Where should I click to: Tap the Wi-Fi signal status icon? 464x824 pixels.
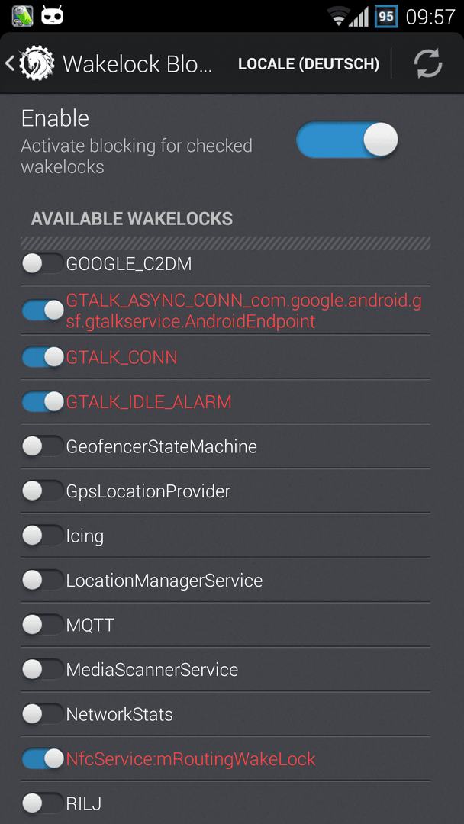tap(339, 16)
